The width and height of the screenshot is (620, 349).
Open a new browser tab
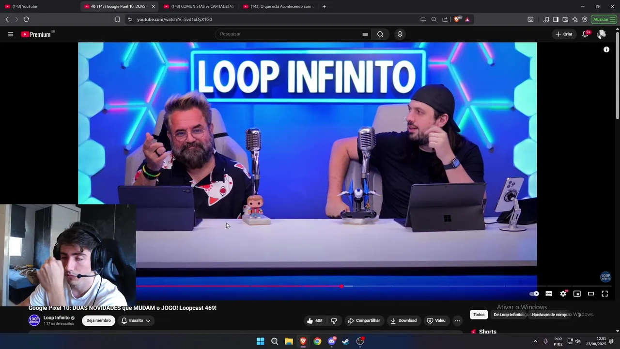tap(324, 6)
